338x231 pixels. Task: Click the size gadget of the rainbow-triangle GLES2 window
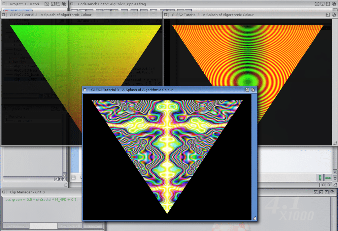coord(254,218)
